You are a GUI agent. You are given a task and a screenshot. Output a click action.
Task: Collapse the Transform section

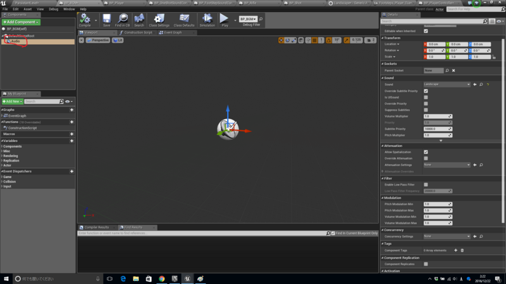383,38
